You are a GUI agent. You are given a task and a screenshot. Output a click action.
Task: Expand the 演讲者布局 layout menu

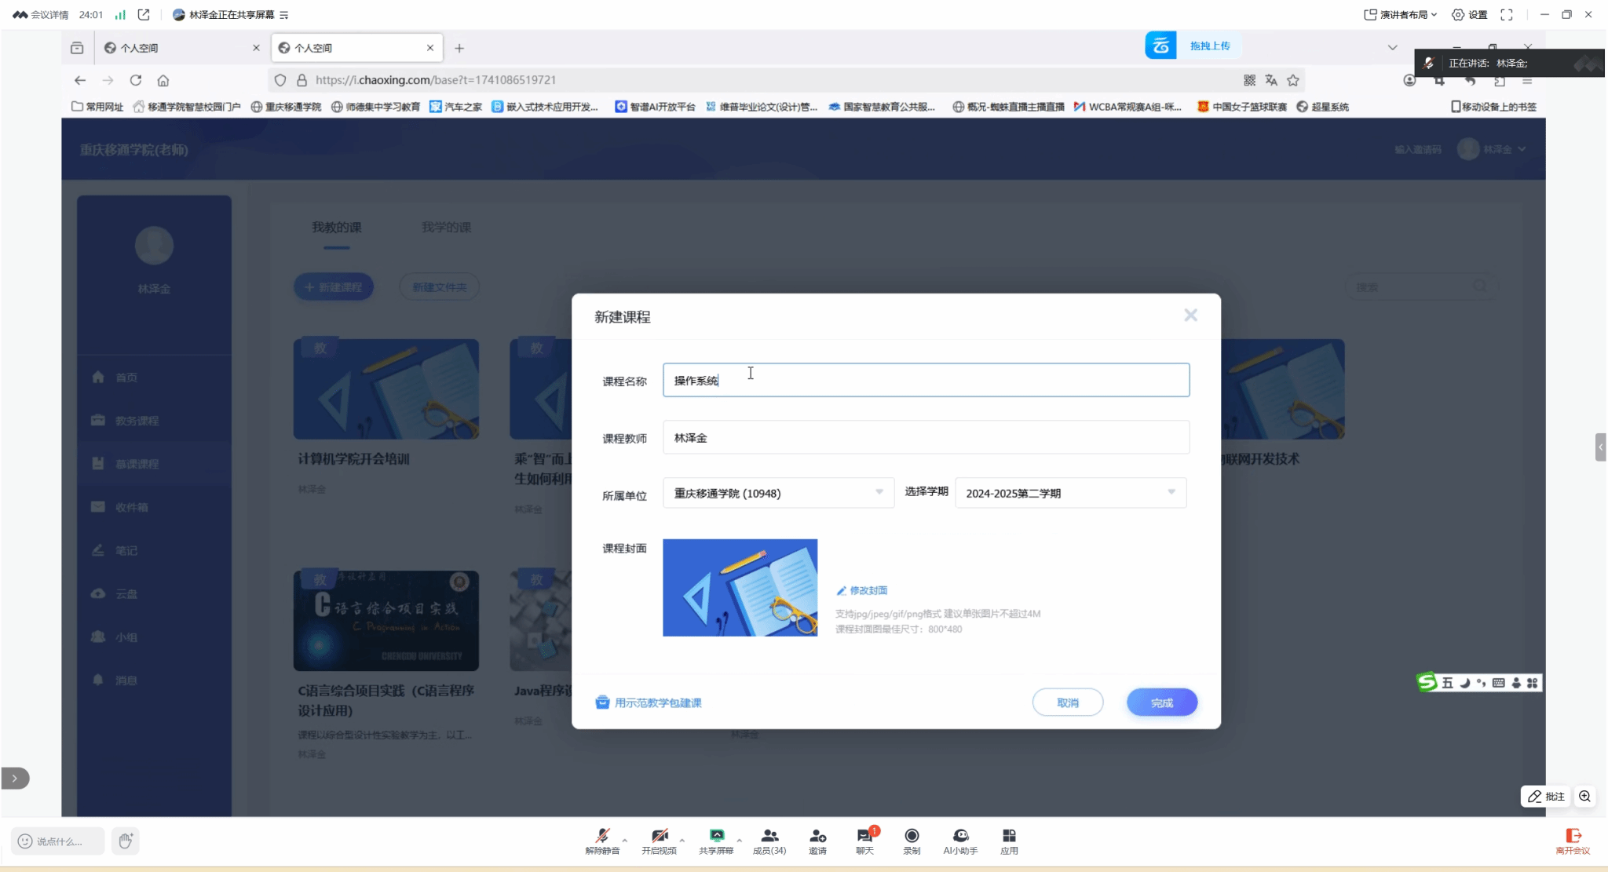coord(1402,14)
